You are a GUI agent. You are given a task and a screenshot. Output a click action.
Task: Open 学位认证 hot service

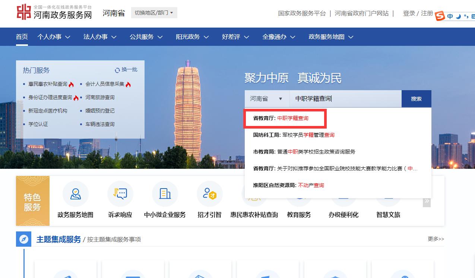(x=38, y=124)
